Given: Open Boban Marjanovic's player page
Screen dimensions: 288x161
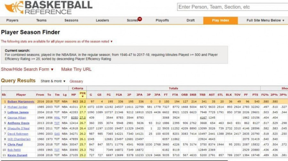Looking at the screenshot, I should (x=21, y=102).
